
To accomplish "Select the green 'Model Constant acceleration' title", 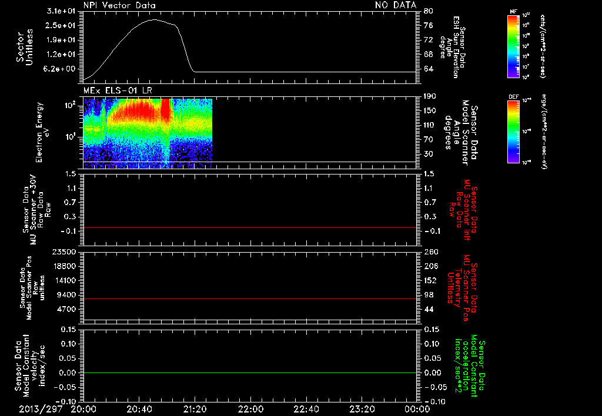I will coord(470,367).
